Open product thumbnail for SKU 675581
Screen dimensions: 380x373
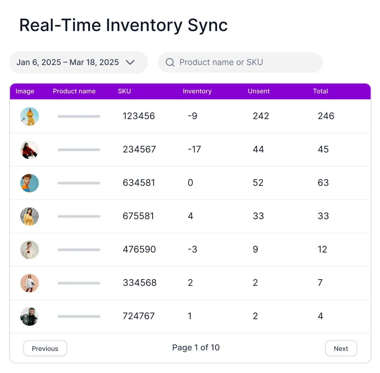point(30,216)
